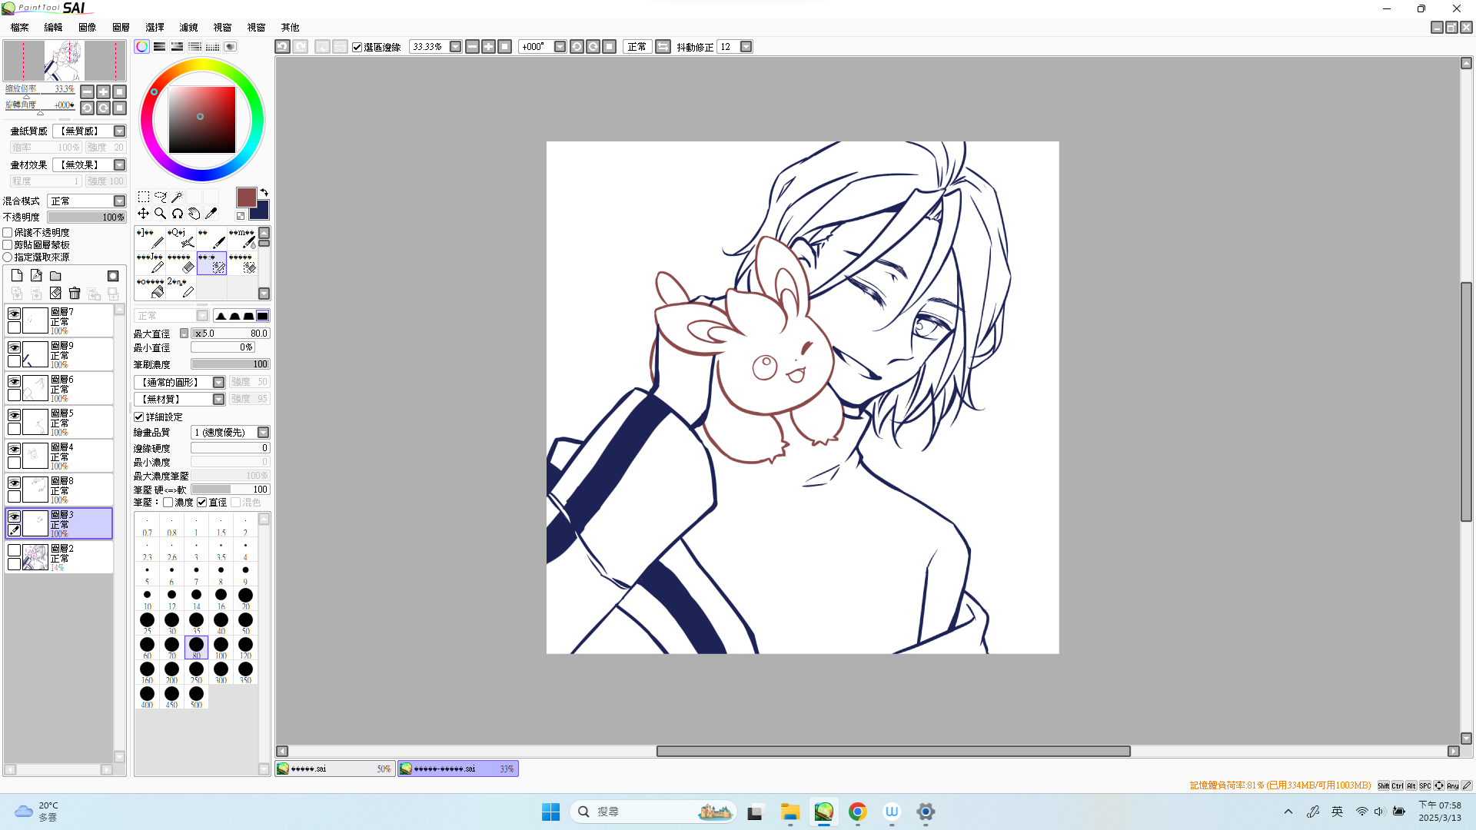Select the rectangular selection tool
The height and width of the screenshot is (830, 1476).
pyautogui.click(x=144, y=198)
